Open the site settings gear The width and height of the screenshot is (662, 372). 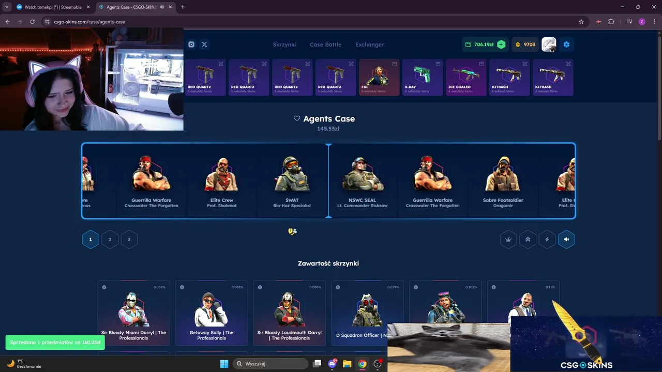(566, 44)
